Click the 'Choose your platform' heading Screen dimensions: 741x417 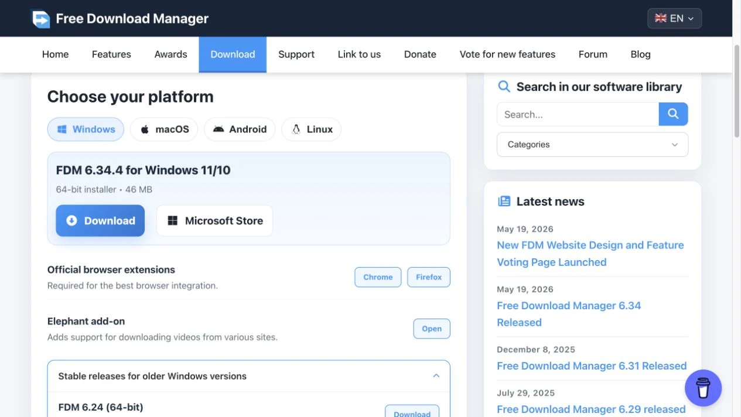click(131, 97)
